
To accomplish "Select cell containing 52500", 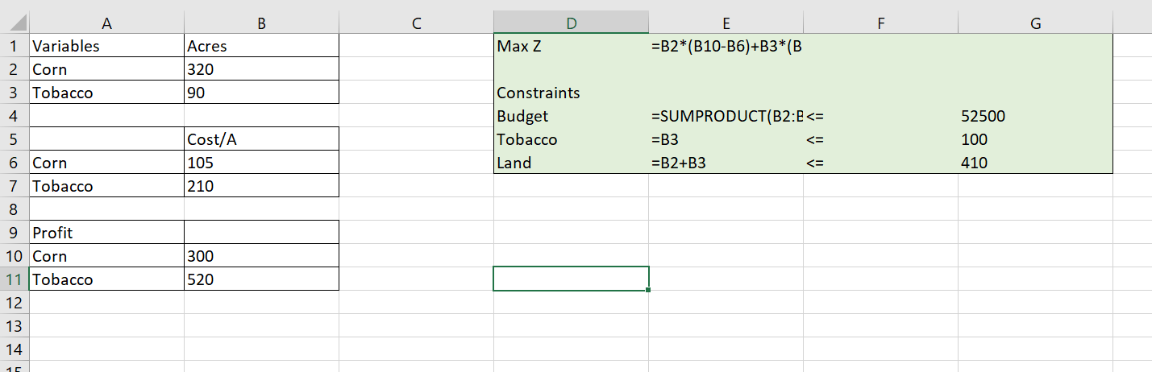I will (x=1035, y=116).
